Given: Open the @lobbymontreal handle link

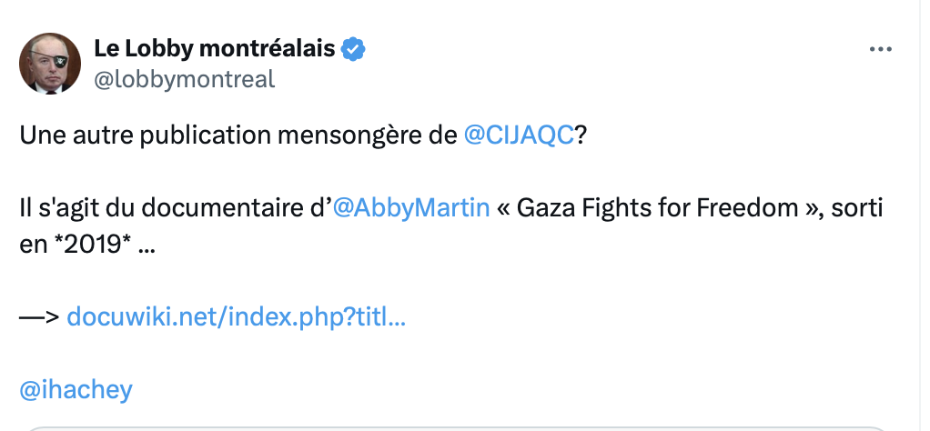Looking at the screenshot, I should (185, 79).
